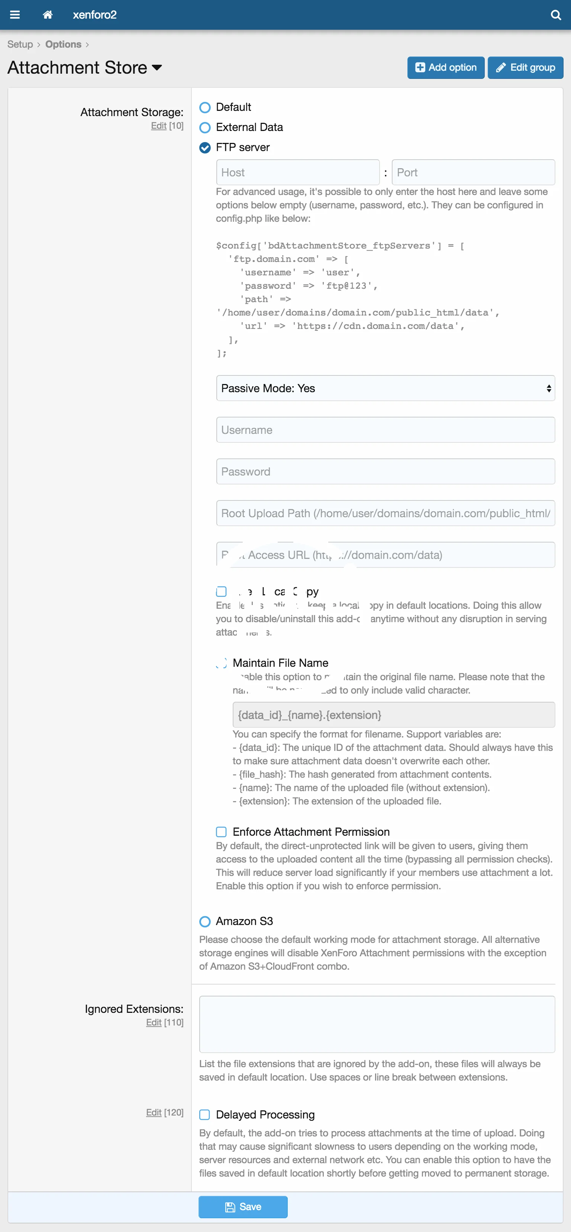The image size is (571, 1232).
Task: Select Amazon S3 storage radio button
Action: click(205, 921)
